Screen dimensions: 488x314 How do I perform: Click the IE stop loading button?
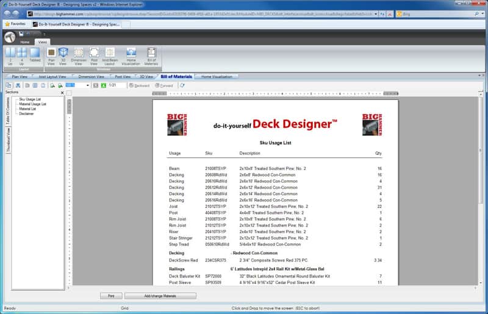coord(390,14)
